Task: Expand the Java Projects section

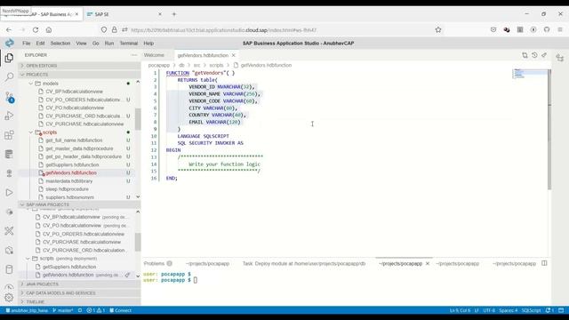Action: coord(80,284)
